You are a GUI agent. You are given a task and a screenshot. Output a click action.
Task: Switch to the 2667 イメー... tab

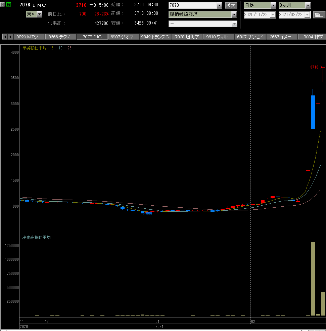282,37
